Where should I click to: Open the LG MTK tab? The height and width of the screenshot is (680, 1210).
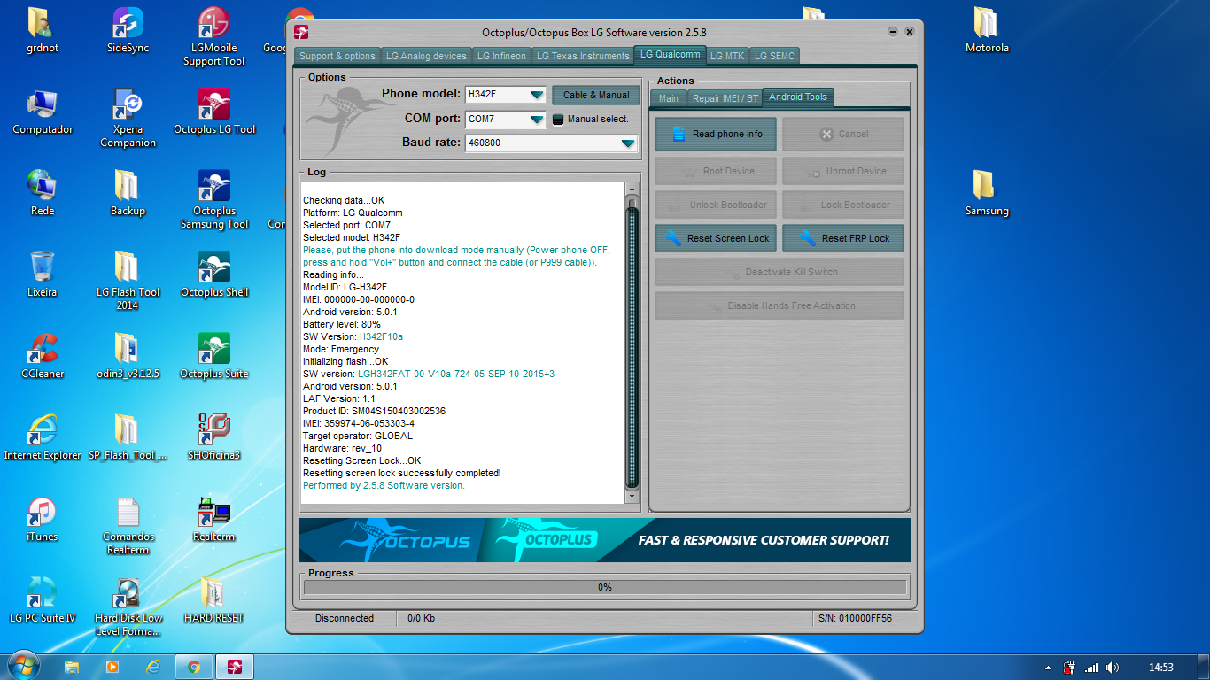727,56
